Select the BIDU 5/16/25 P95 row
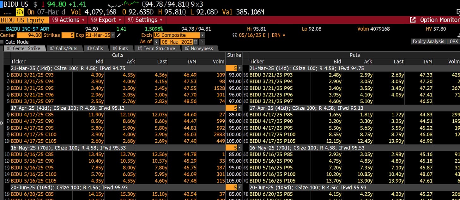 pyautogui.click(x=351, y=168)
